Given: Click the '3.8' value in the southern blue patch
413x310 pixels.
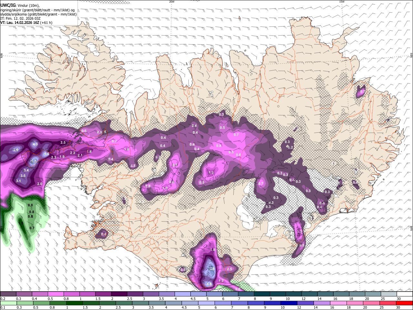Looking at the screenshot, I should tap(212, 269).
